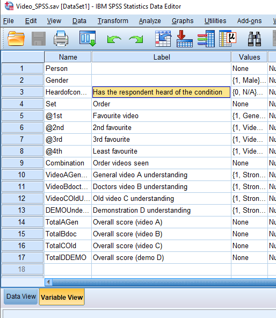Open the Edit menu

31,21
